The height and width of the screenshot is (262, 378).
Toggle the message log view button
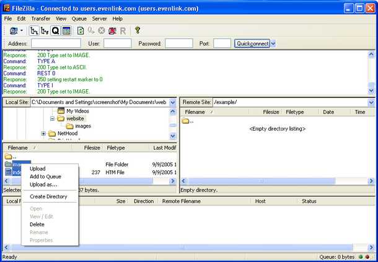coord(66,31)
